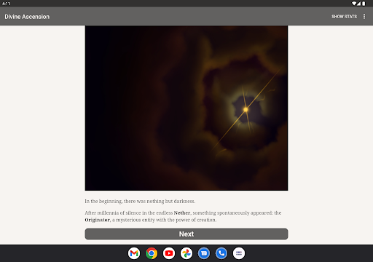Open the Messages app in dock
This screenshot has width=373, height=262.
tap(204, 253)
